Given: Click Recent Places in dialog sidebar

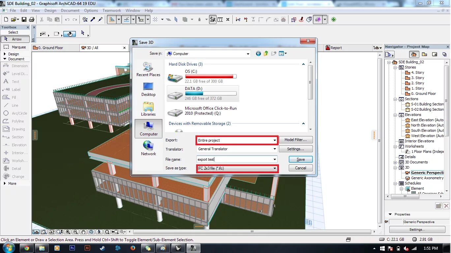Looking at the screenshot, I should coord(148,70).
